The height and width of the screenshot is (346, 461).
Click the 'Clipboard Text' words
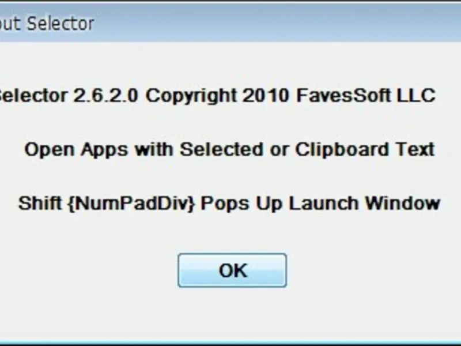click(365, 150)
